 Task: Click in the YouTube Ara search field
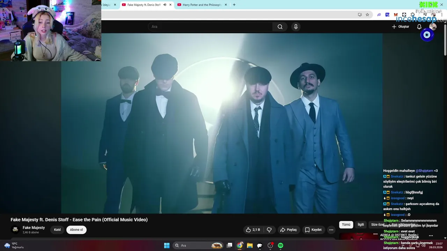210,27
